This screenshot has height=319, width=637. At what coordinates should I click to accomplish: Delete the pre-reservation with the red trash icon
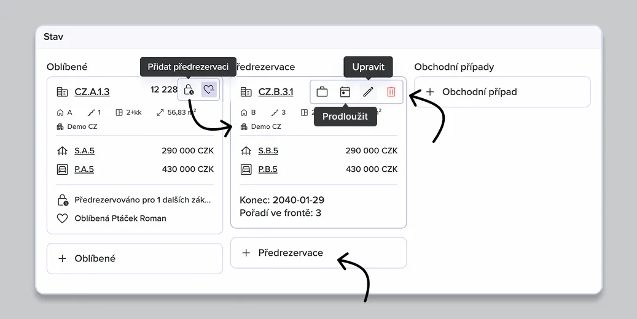click(391, 92)
